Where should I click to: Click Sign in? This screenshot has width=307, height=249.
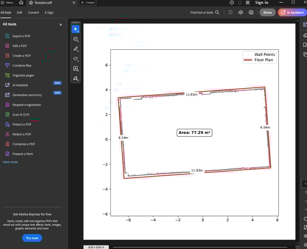pos(262,3)
